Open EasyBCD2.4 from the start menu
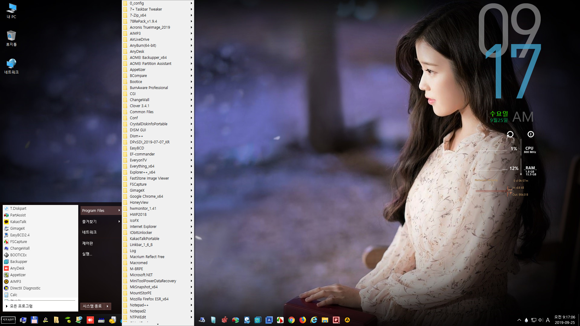 click(40, 235)
